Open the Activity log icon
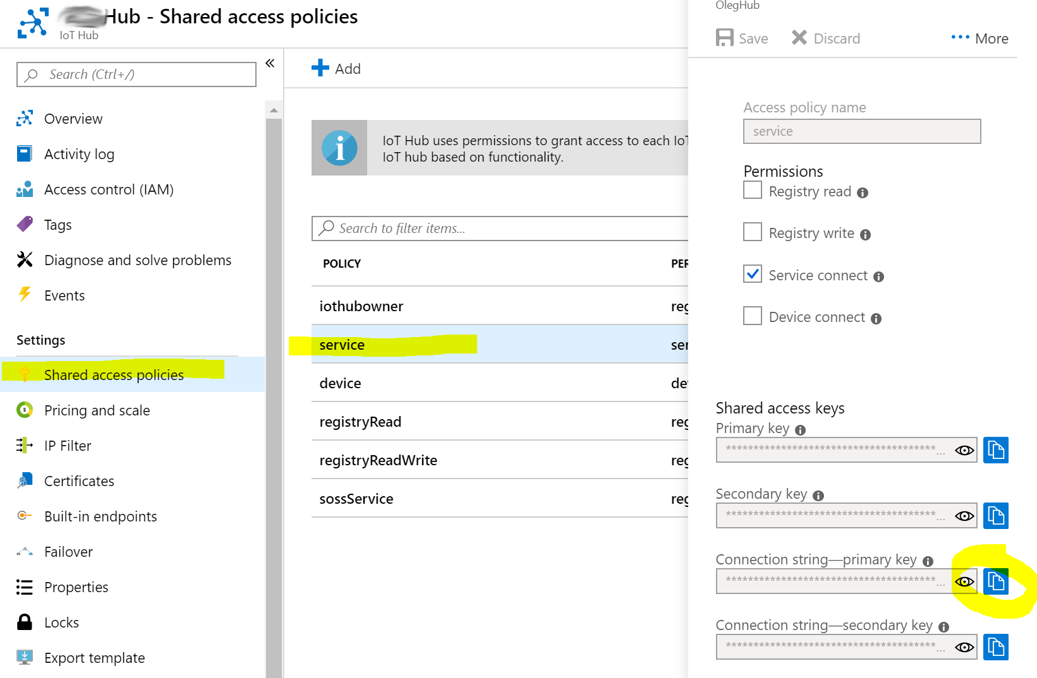 (x=24, y=153)
